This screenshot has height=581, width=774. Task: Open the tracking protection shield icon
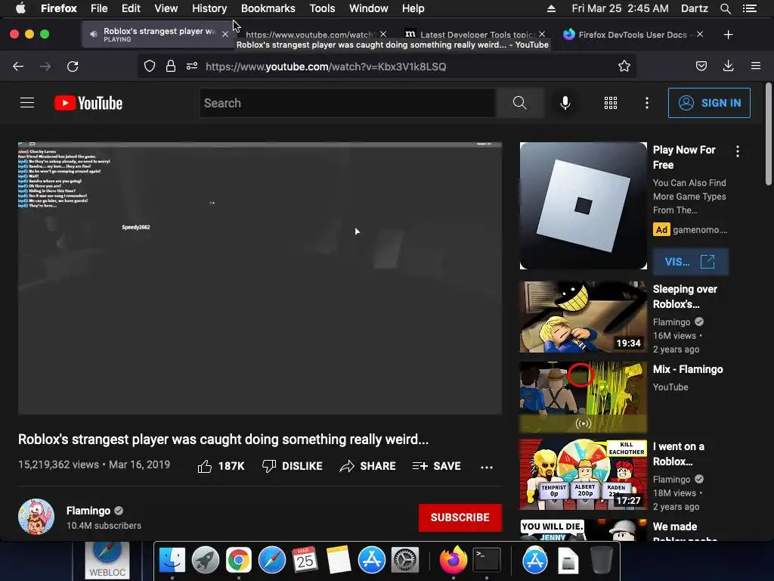tap(150, 67)
